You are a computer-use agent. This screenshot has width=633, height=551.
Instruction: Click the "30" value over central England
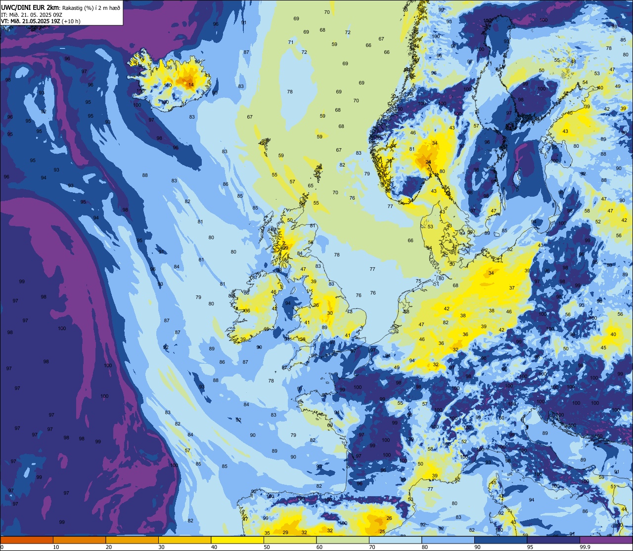click(x=330, y=313)
